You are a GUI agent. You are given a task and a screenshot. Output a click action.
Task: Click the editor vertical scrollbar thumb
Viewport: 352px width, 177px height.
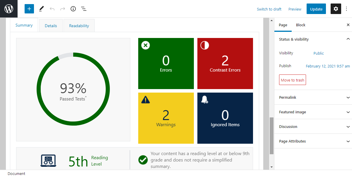[x=271, y=136]
